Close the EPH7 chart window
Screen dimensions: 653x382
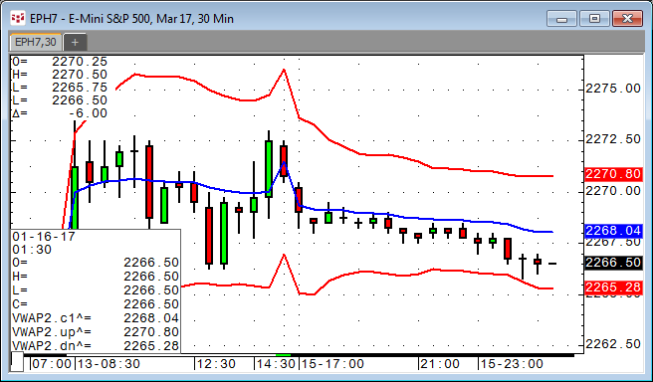tap(627, 19)
